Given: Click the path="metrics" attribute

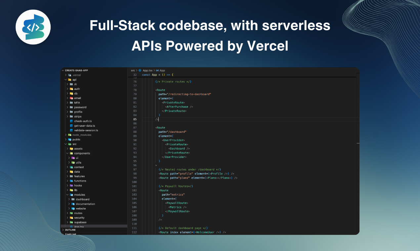Looking at the screenshot, I should (173, 195).
